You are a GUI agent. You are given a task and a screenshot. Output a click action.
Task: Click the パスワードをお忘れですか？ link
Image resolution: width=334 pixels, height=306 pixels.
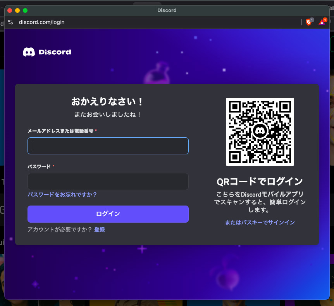(x=62, y=194)
